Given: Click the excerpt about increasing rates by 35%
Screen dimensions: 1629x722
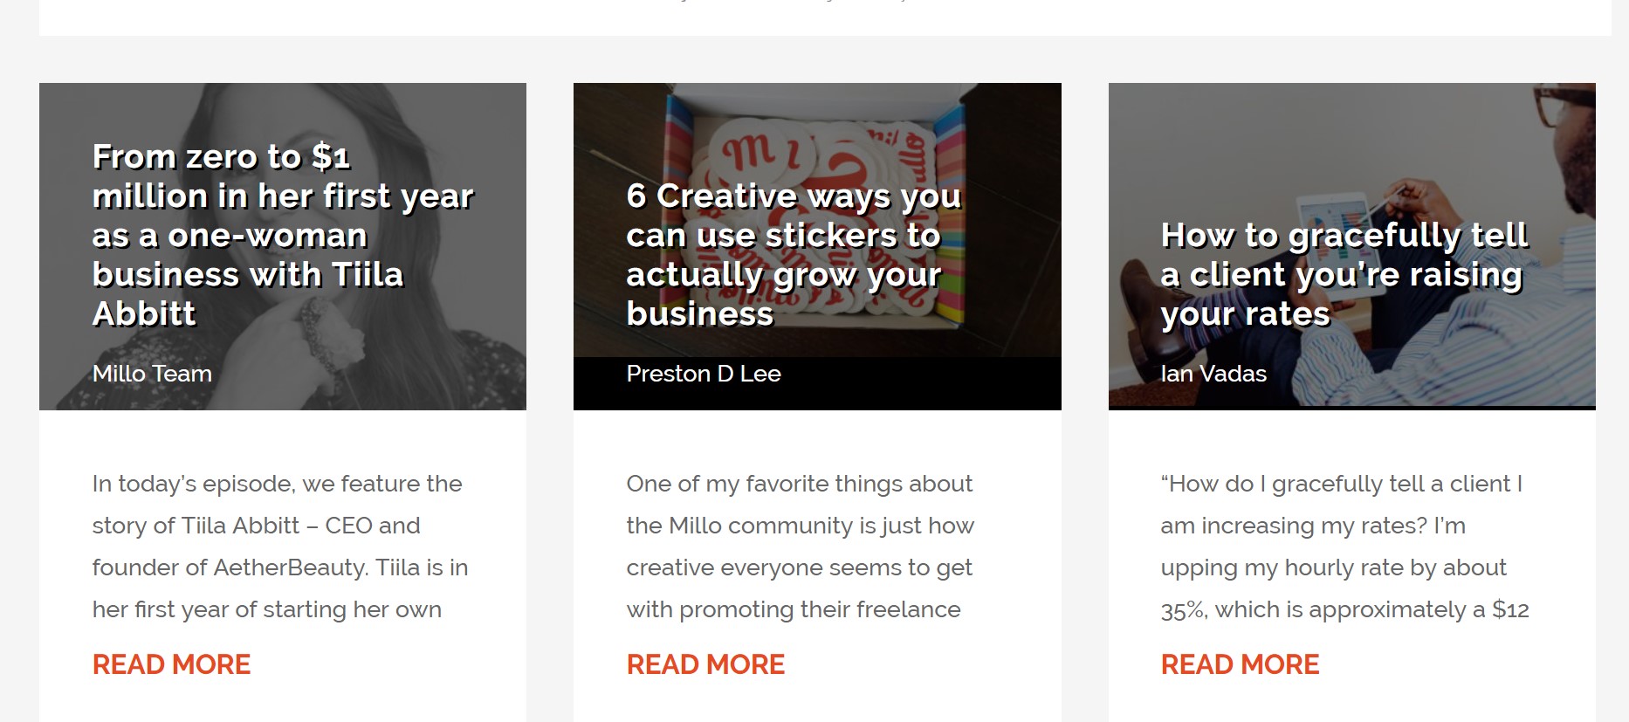Looking at the screenshot, I should pos(1344,547).
